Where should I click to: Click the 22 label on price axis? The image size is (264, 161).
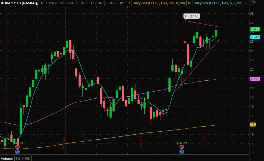tap(252, 69)
